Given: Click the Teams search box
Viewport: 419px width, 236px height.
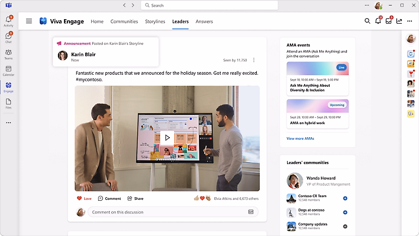Looking at the screenshot, I should pyautogui.click(x=210, y=6).
